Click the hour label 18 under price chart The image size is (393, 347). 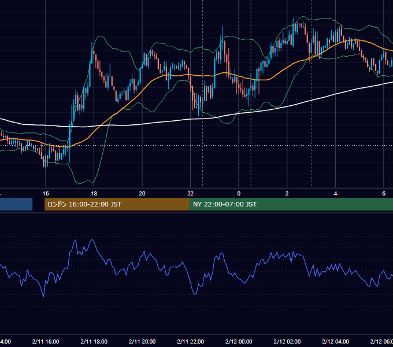click(94, 194)
